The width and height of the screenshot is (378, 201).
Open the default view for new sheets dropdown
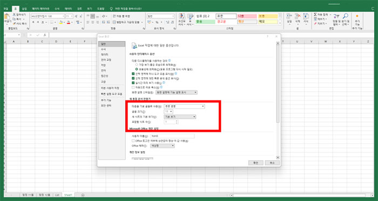(180, 117)
